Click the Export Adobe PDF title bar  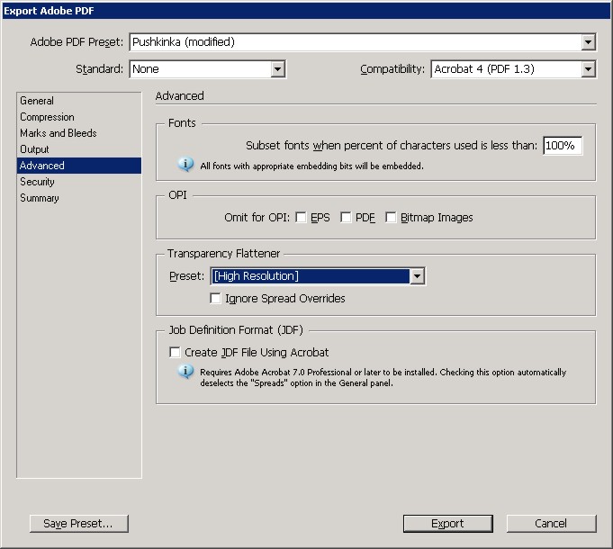[306, 11]
